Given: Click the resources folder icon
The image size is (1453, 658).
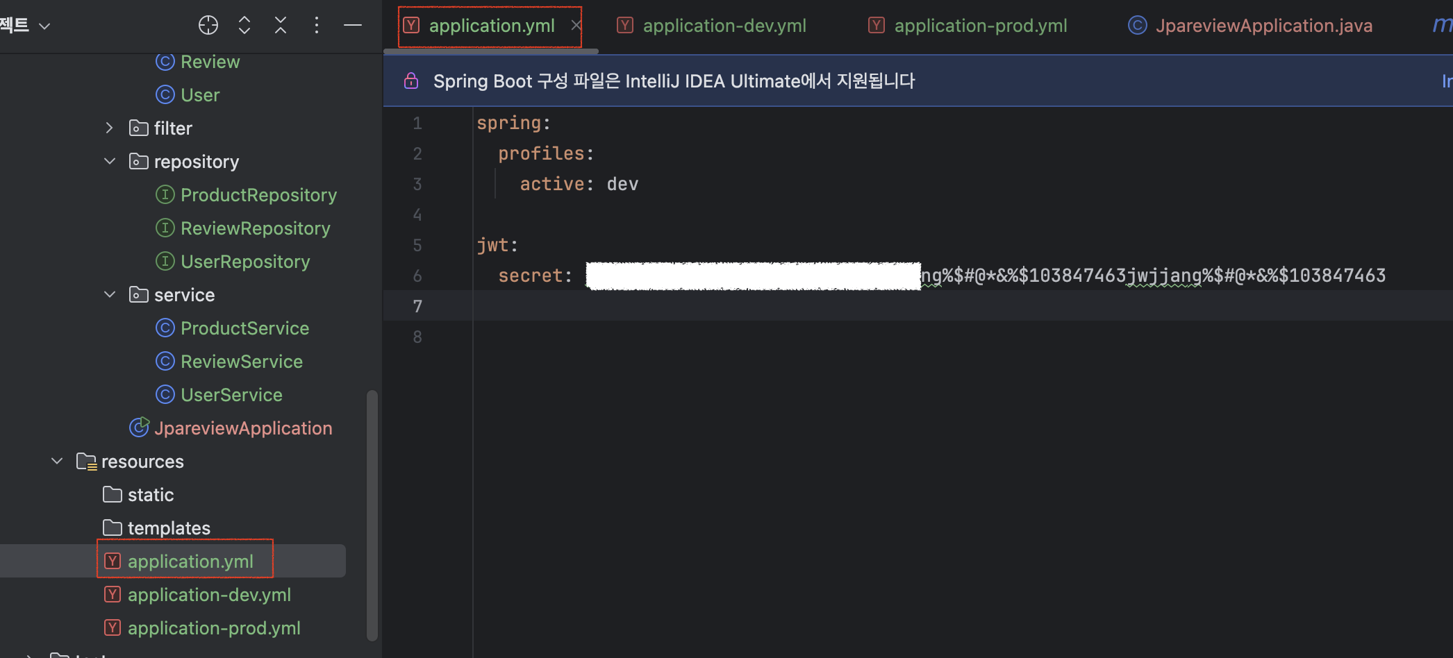Looking at the screenshot, I should [86, 461].
